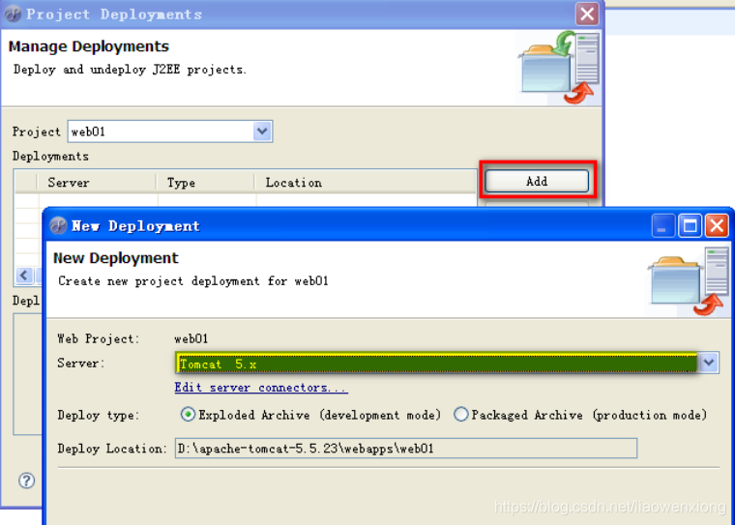Click 'Create new project deployment for web01' text
This screenshot has height=525, width=735.
(x=193, y=280)
